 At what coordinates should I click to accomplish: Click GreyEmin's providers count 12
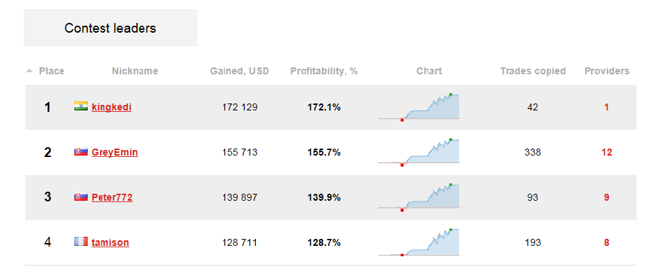607,152
